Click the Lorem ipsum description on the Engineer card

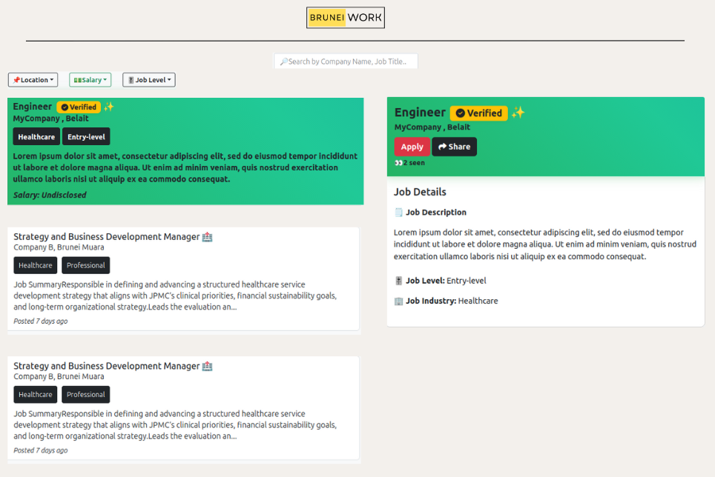185,167
